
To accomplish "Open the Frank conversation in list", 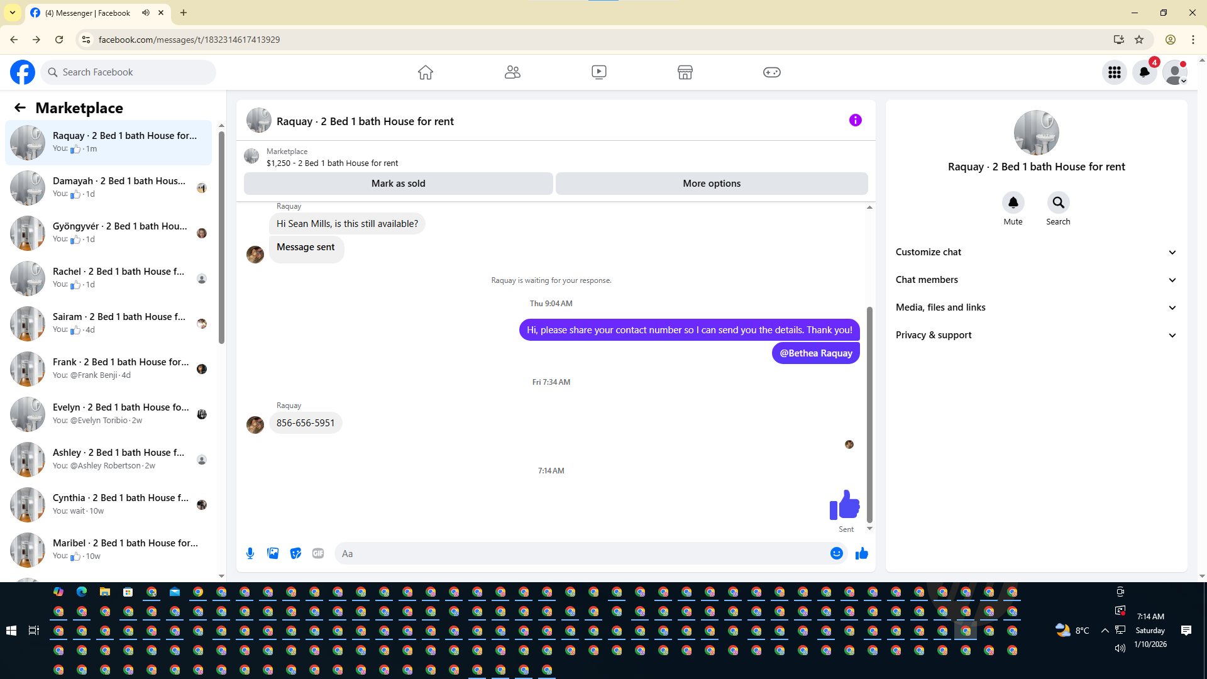I will (119, 368).
